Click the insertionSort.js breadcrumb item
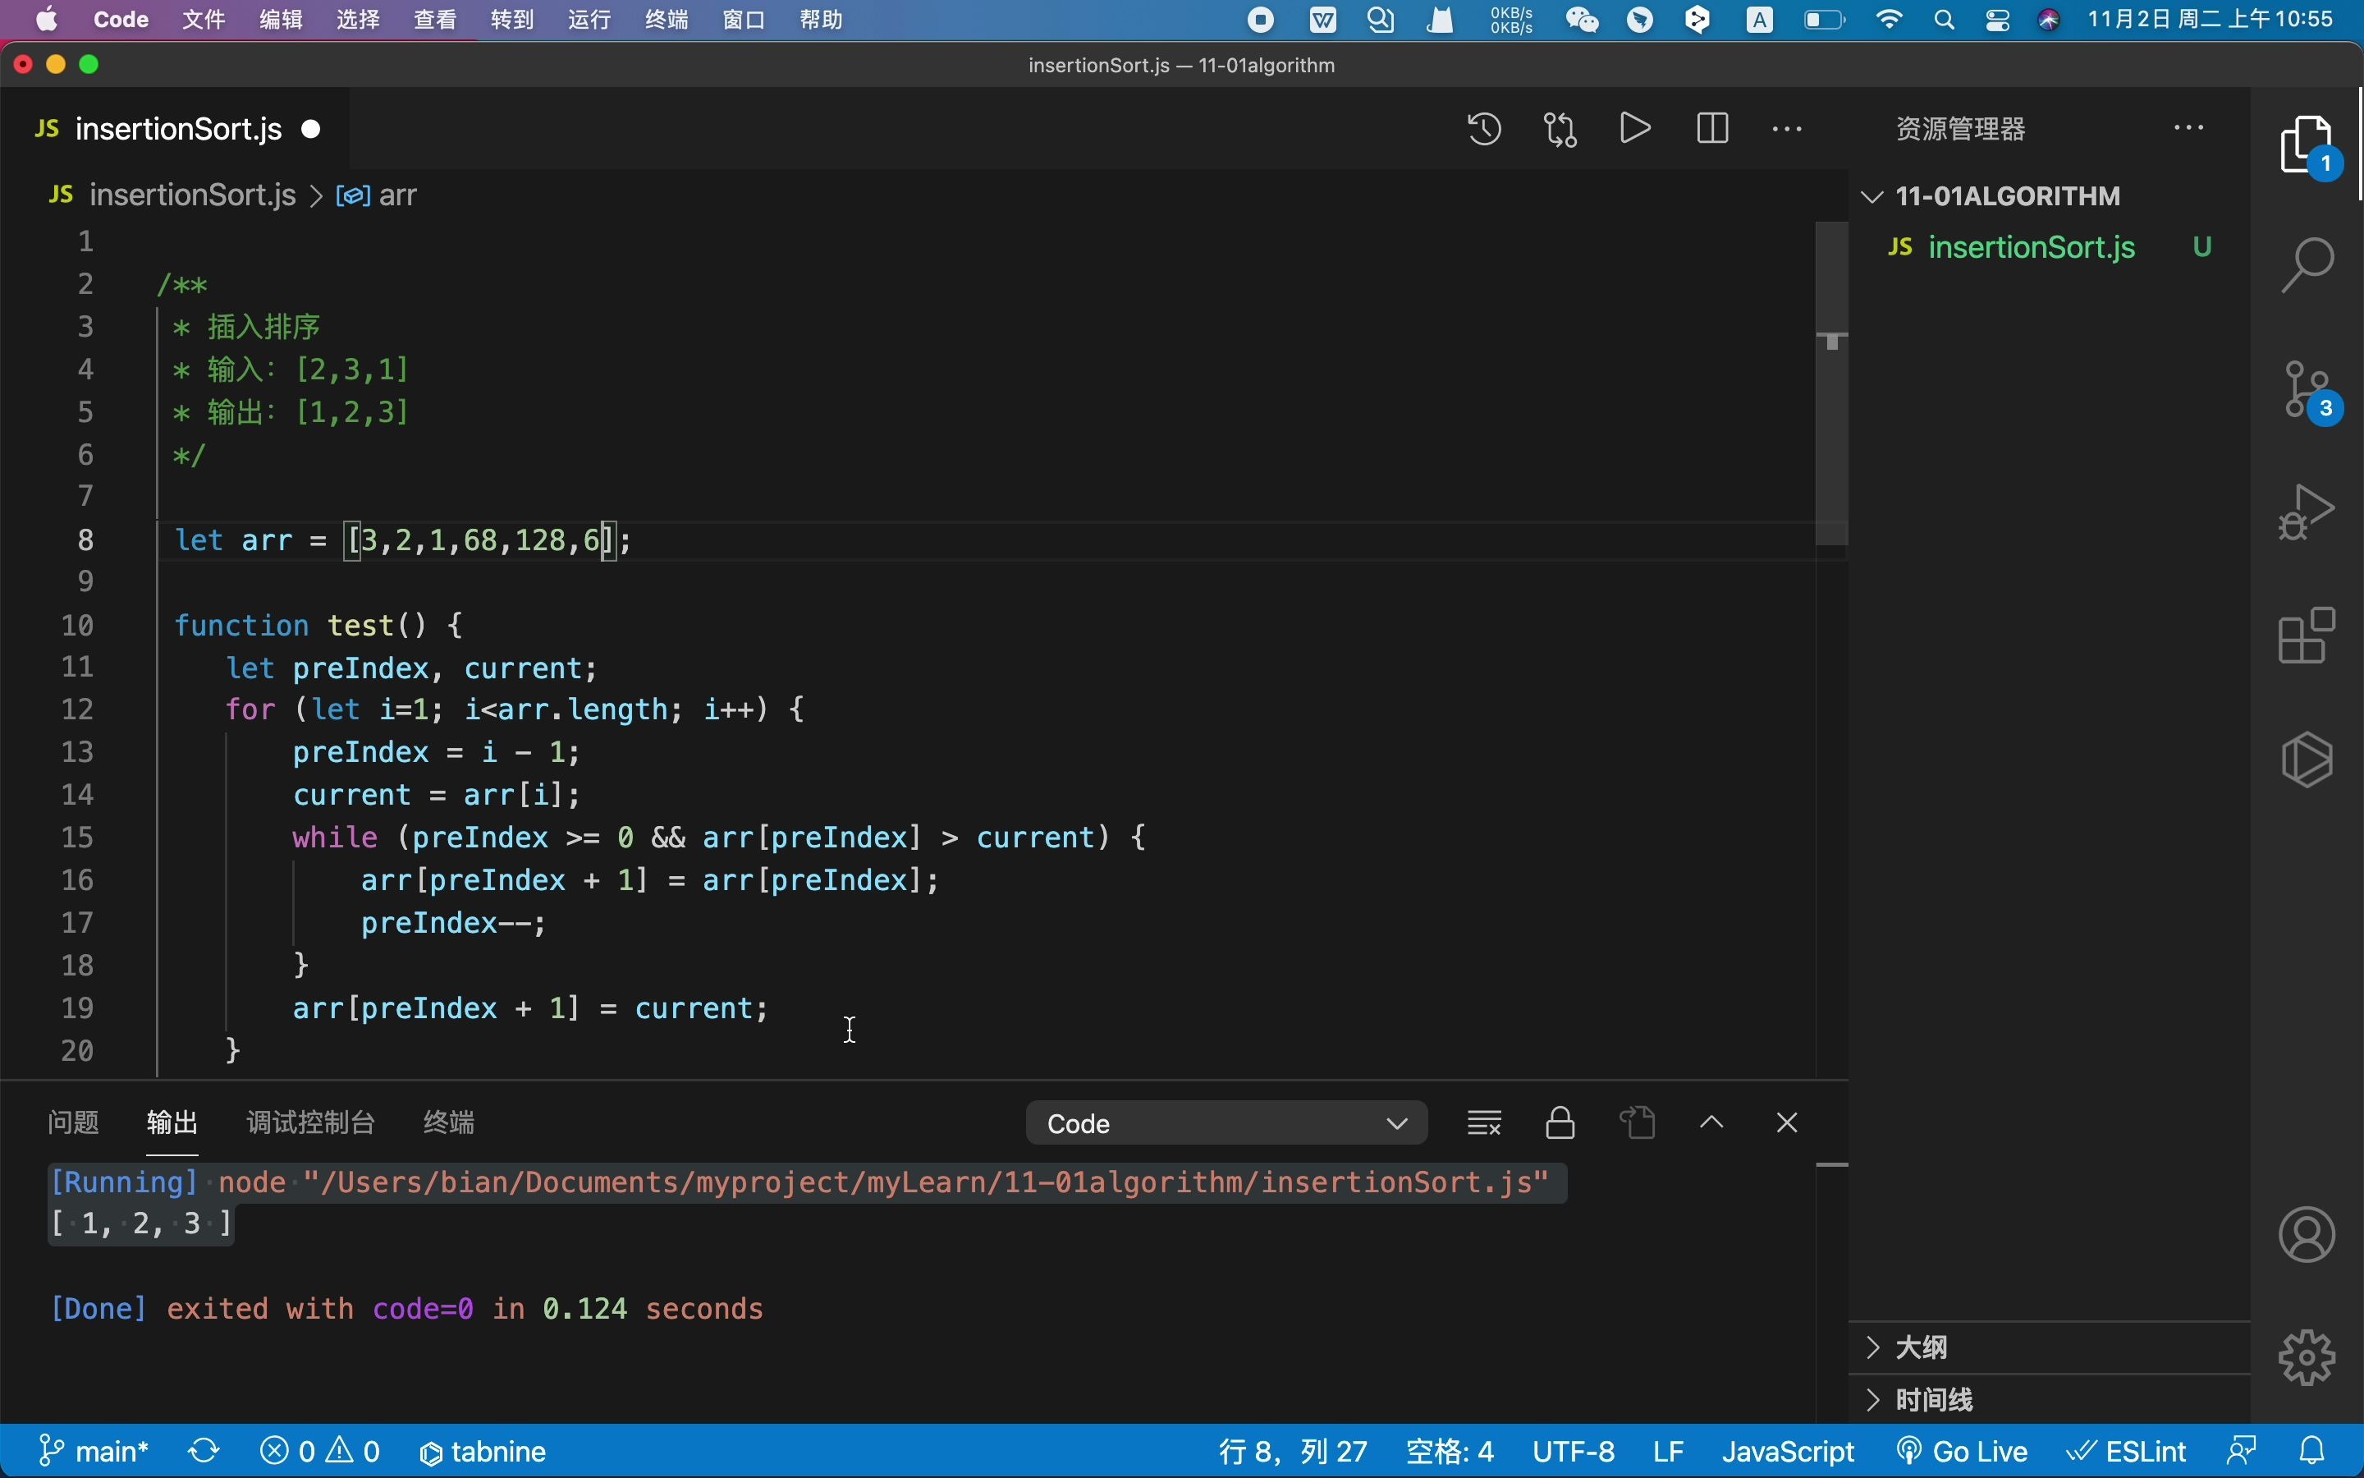2364x1478 pixels. [x=192, y=195]
